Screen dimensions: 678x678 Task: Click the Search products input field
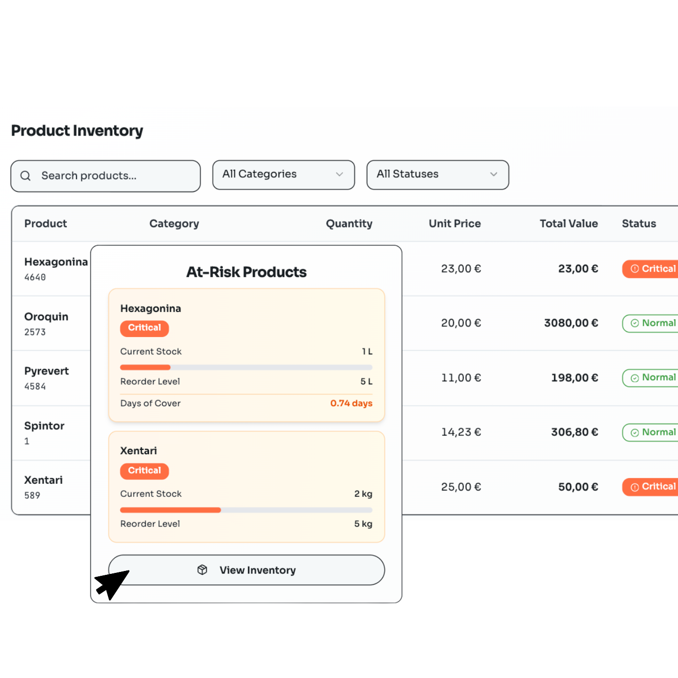coord(106,176)
